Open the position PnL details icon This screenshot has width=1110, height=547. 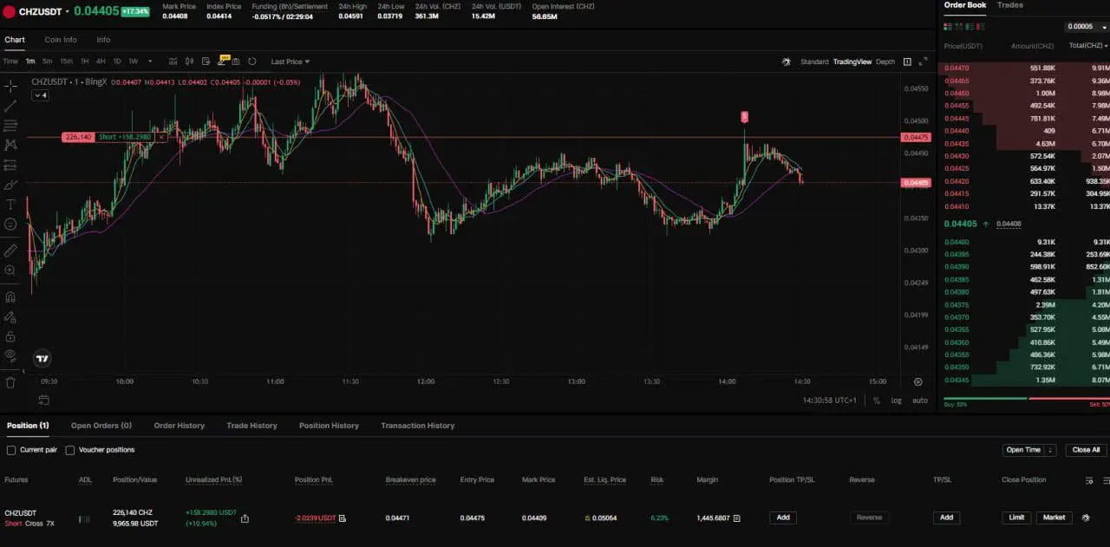343,518
